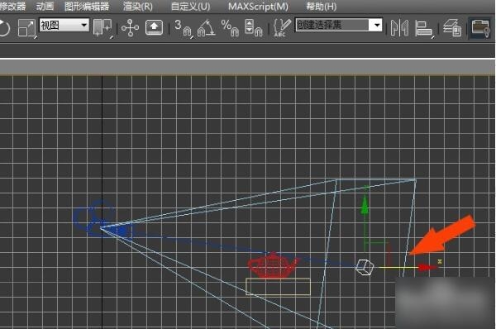Open the 修改器 menu
The width and height of the screenshot is (496, 329).
point(13,7)
